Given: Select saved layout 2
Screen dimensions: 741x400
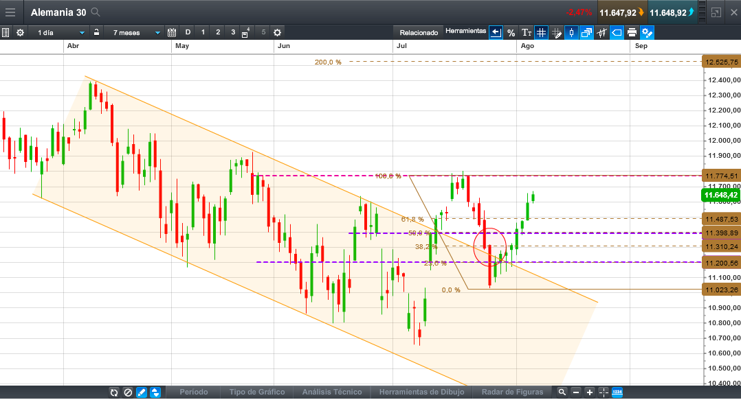Looking at the screenshot, I should [x=218, y=32].
